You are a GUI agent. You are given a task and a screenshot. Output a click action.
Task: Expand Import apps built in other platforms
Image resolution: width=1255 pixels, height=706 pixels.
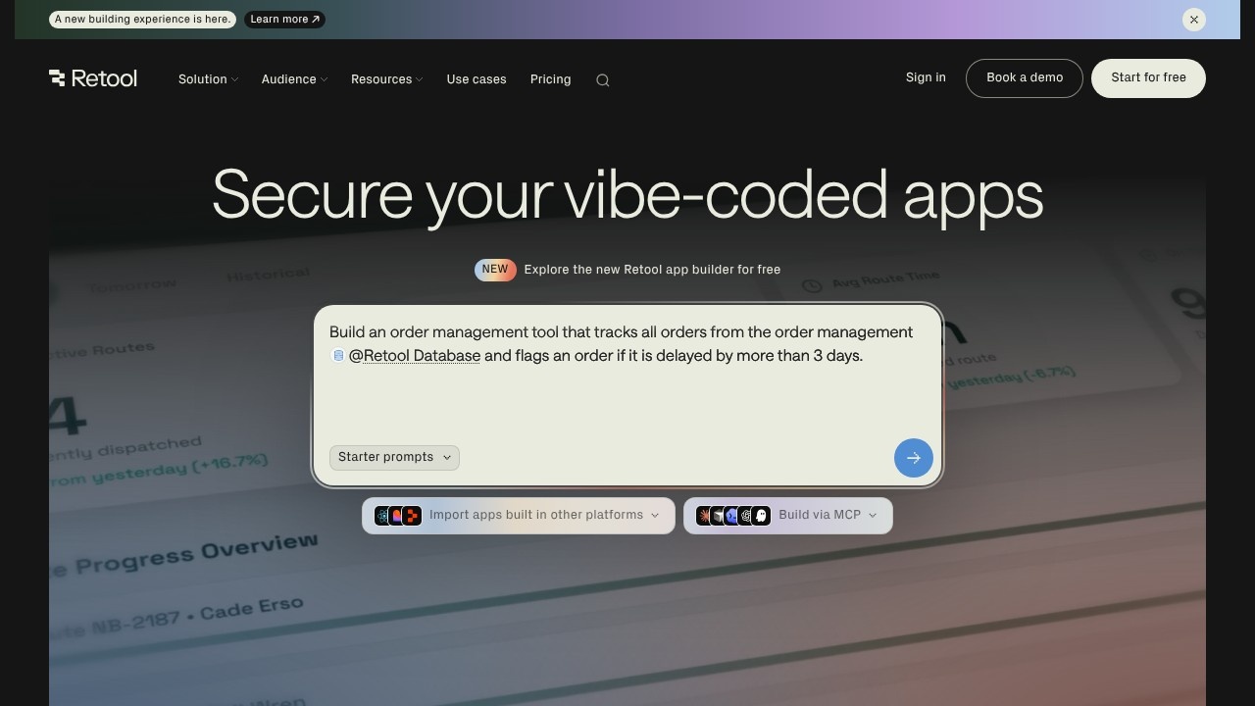point(519,516)
